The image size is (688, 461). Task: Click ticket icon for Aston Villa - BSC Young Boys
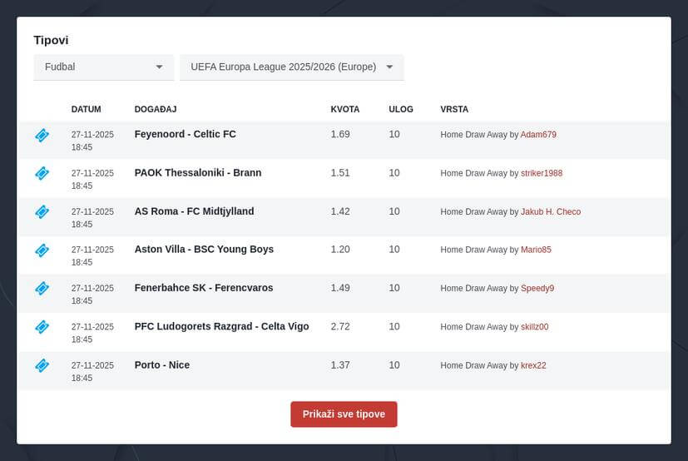(42, 250)
